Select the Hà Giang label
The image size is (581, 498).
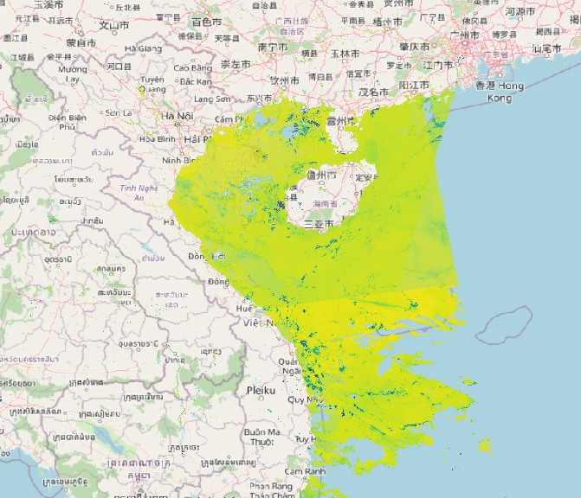pos(143,48)
